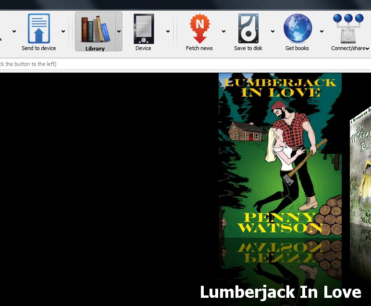Click the Send to device icon

pyautogui.click(x=39, y=28)
